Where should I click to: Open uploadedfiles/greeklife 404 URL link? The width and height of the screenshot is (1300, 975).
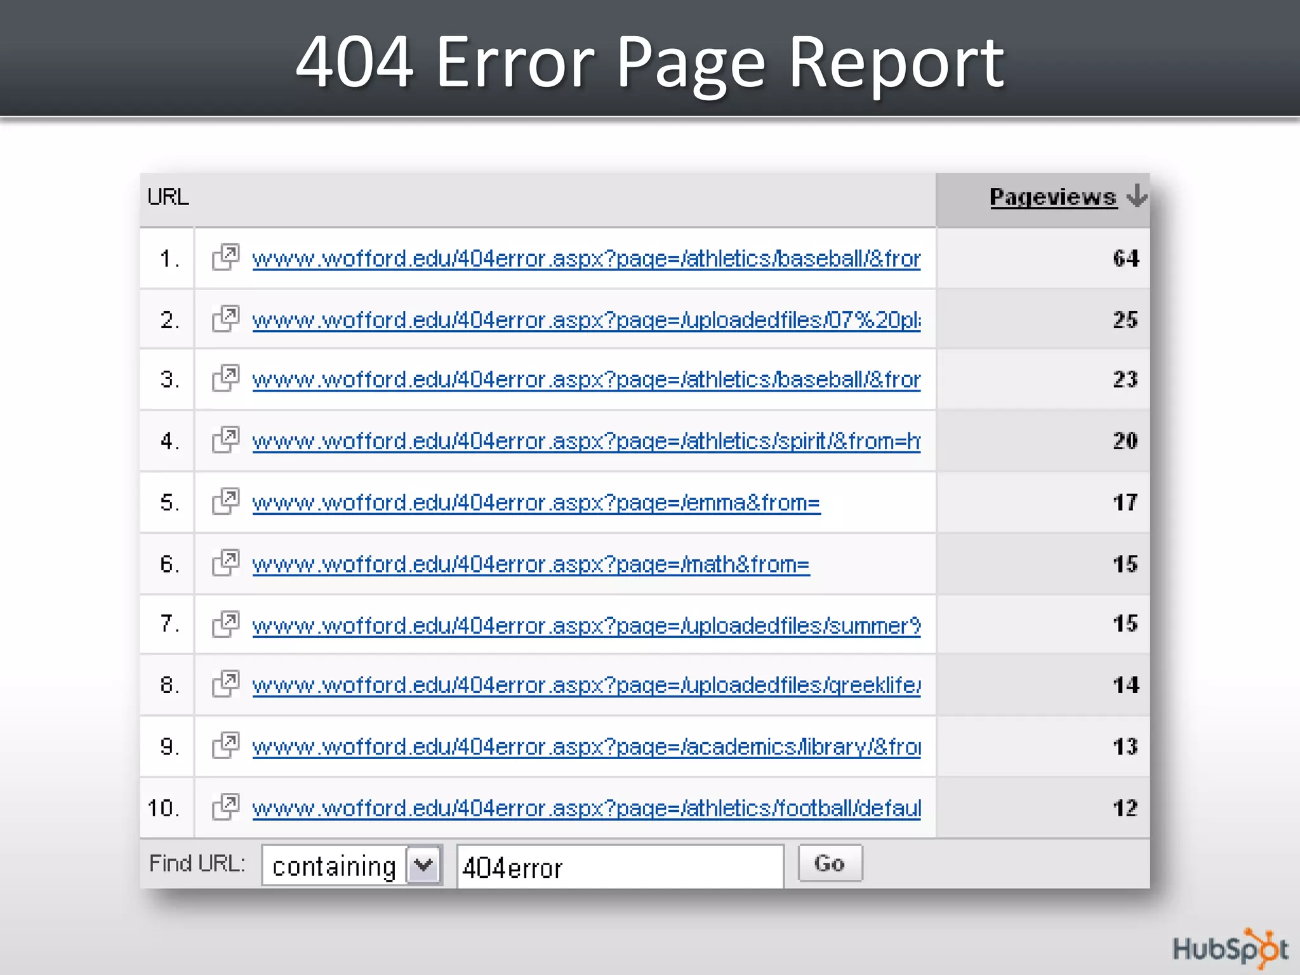pos(586,686)
